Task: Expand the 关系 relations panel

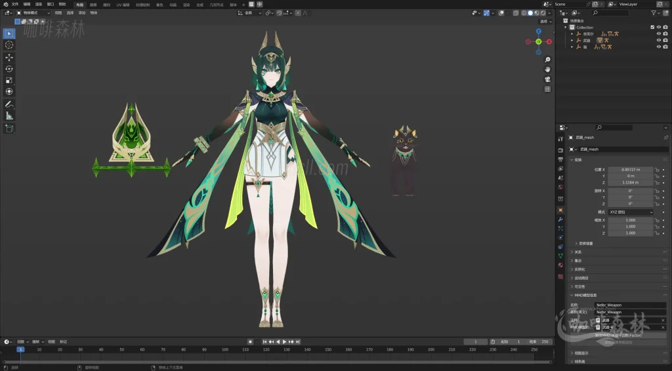Action: click(x=576, y=252)
